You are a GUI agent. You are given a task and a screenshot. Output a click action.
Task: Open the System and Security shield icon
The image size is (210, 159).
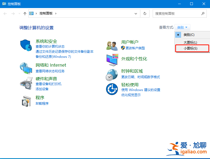click(x=26, y=45)
